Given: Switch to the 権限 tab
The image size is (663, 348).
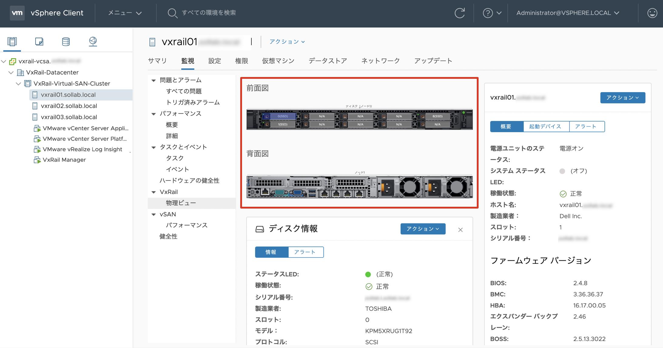Looking at the screenshot, I should [242, 61].
